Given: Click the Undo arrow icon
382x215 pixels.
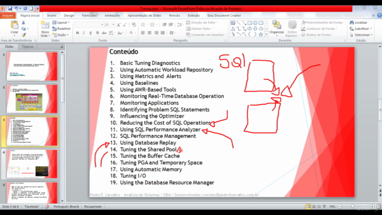Looking at the screenshot, I should (x=16, y=8).
